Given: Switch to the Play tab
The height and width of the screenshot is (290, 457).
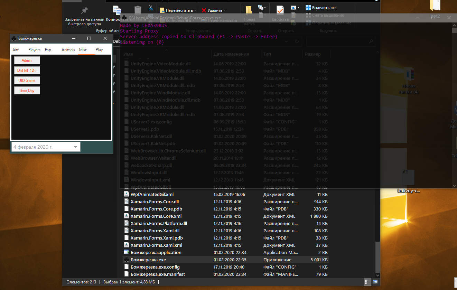Looking at the screenshot, I should (99, 50).
